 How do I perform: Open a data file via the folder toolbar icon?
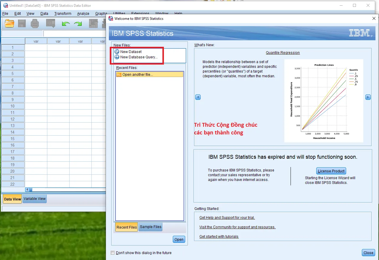point(9,23)
